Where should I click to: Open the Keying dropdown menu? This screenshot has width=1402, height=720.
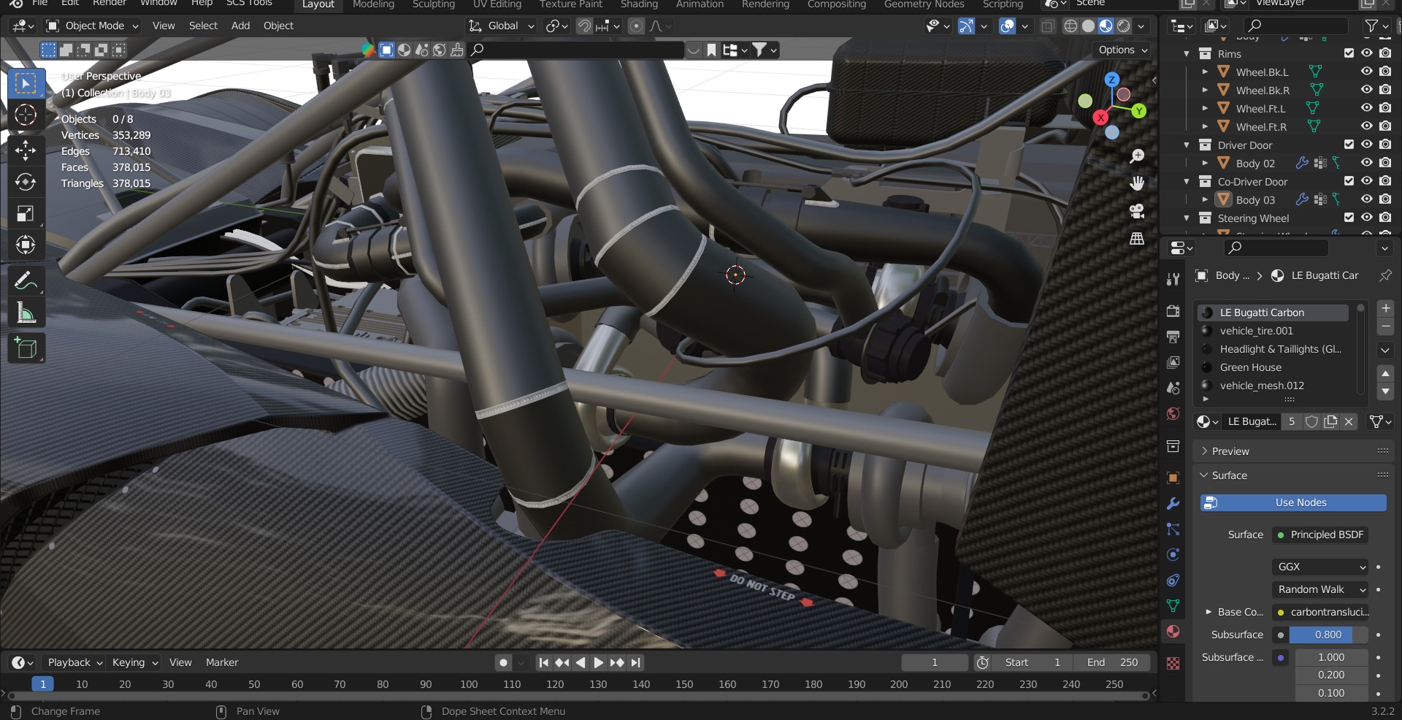click(x=134, y=662)
